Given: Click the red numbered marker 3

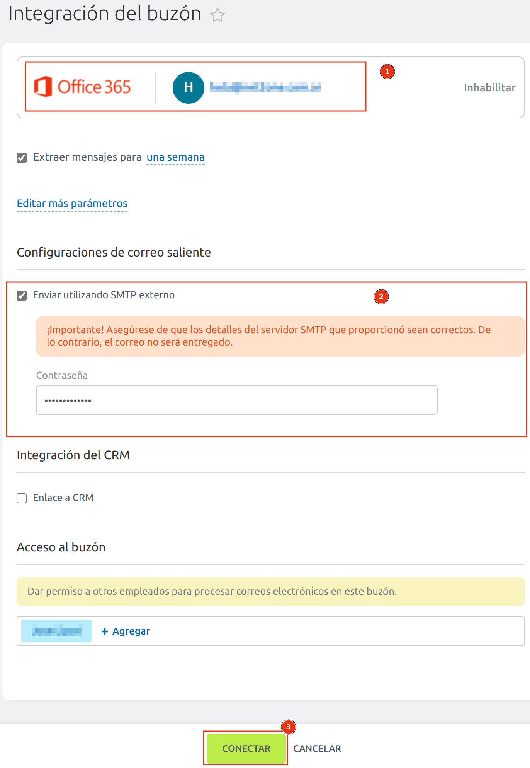Looking at the screenshot, I should tap(288, 727).
